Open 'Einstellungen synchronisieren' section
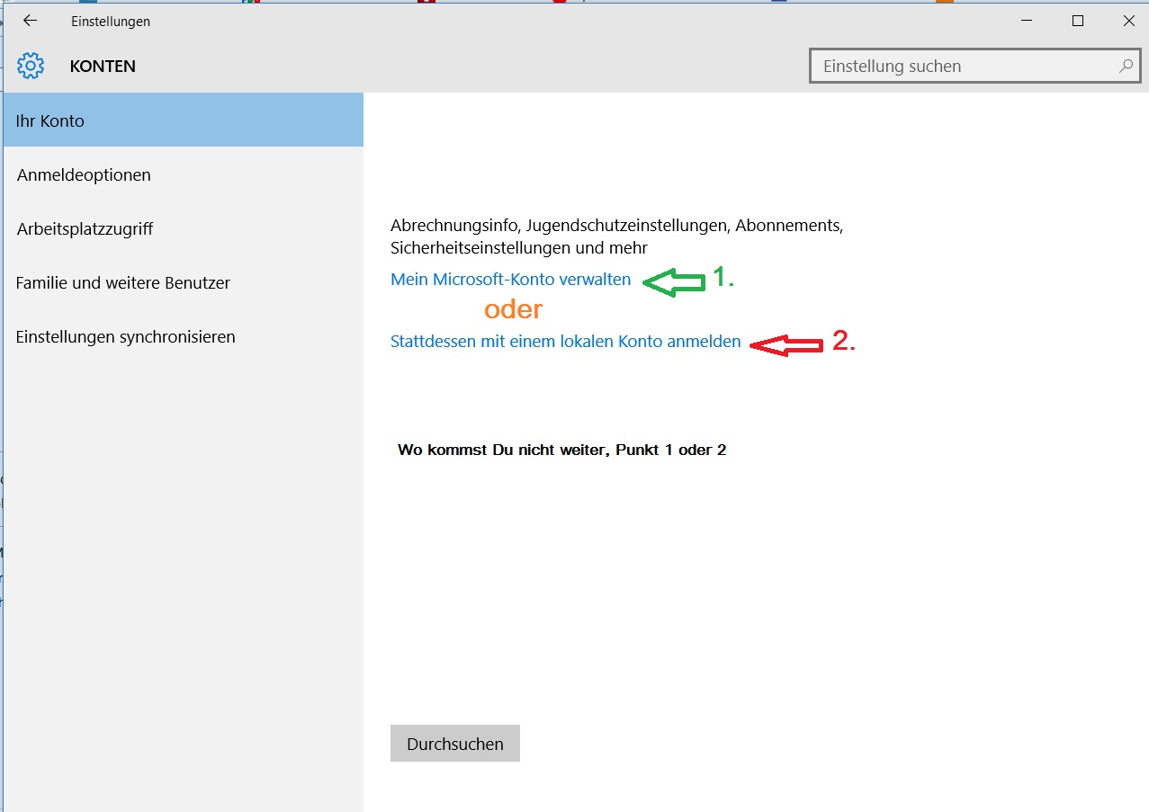 (184, 336)
